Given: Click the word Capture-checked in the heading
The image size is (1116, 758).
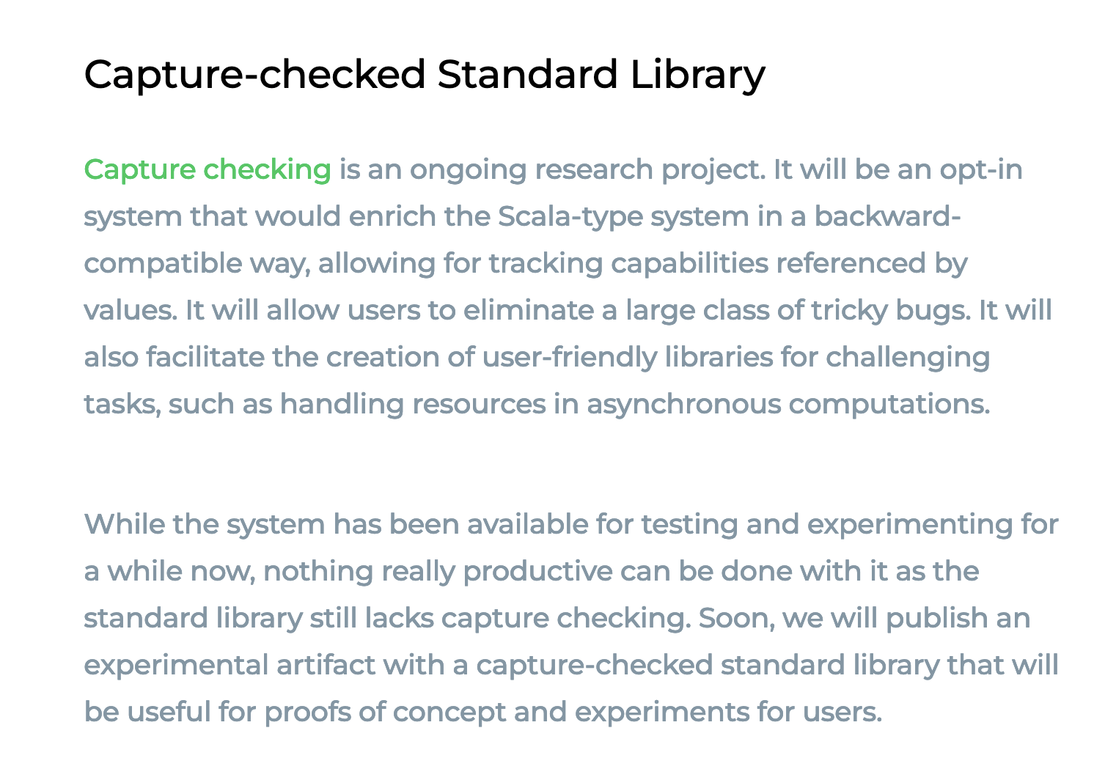Looking at the screenshot, I should click(254, 76).
